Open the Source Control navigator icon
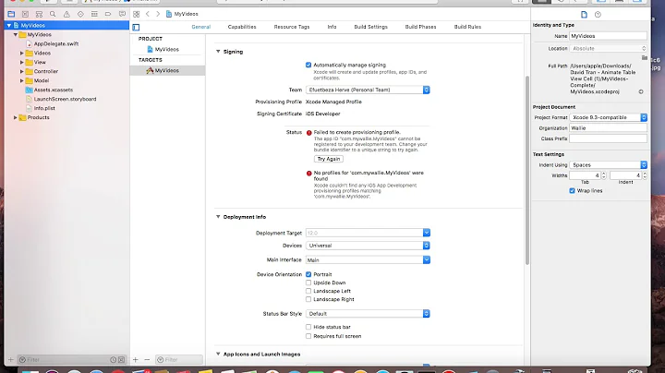The image size is (665, 373). (25, 14)
